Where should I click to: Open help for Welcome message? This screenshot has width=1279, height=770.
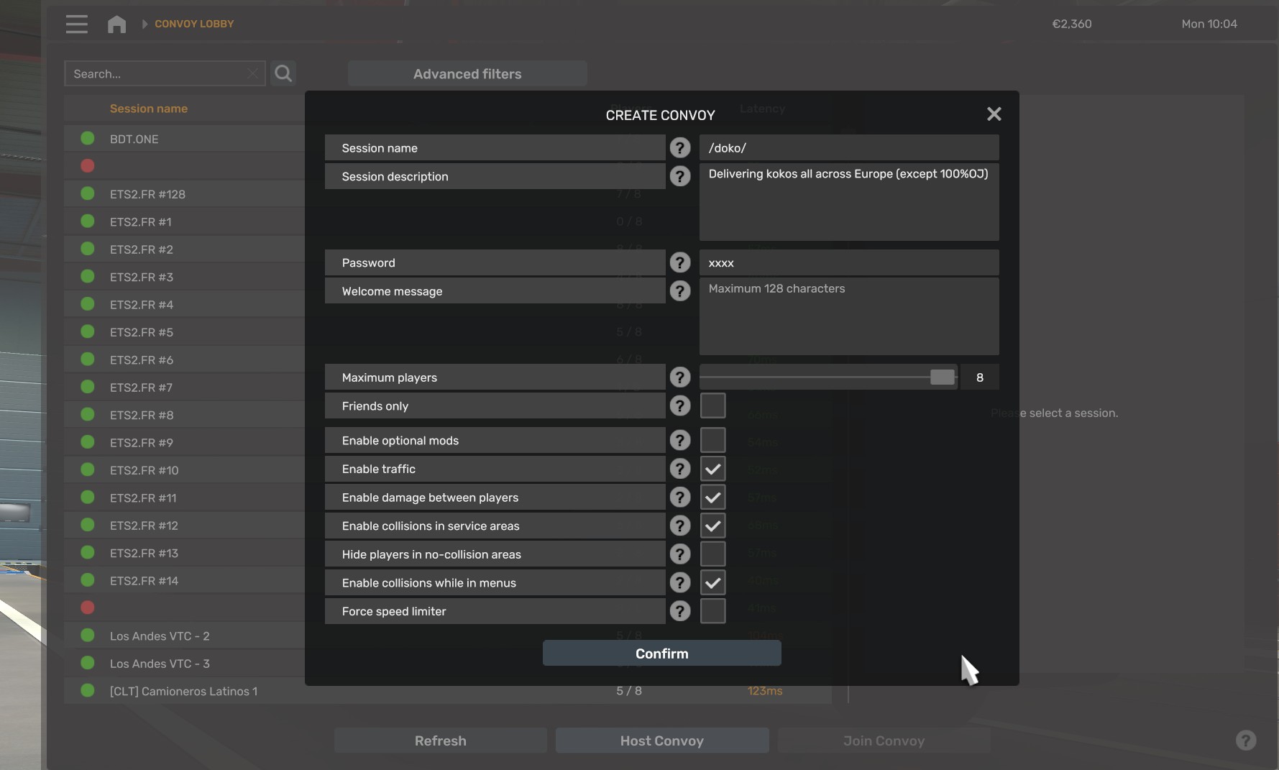coord(679,290)
